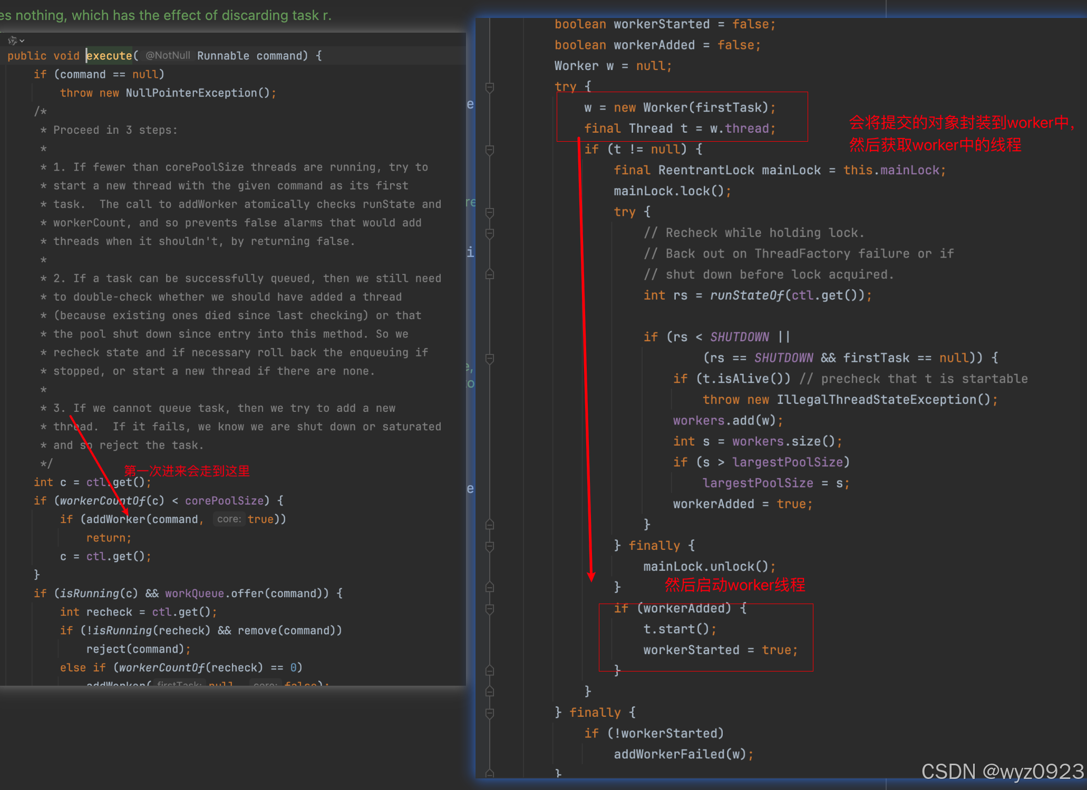Collapse the inner 'try {' fold marker after mainLock.lock()

click(x=490, y=213)
